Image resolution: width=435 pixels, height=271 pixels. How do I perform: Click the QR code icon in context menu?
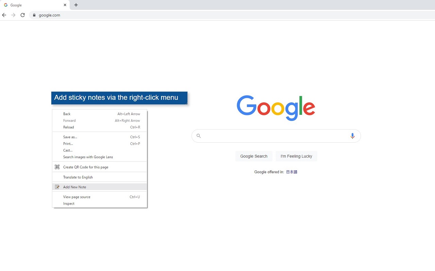point(57,167)
